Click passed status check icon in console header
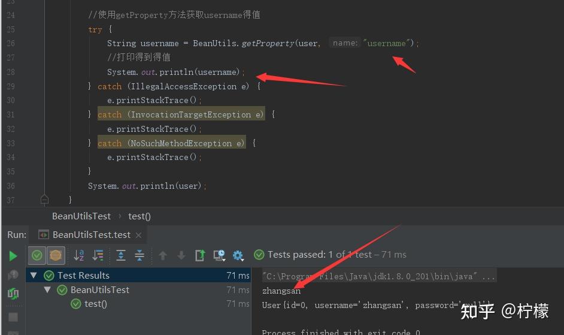 (259, 255)
